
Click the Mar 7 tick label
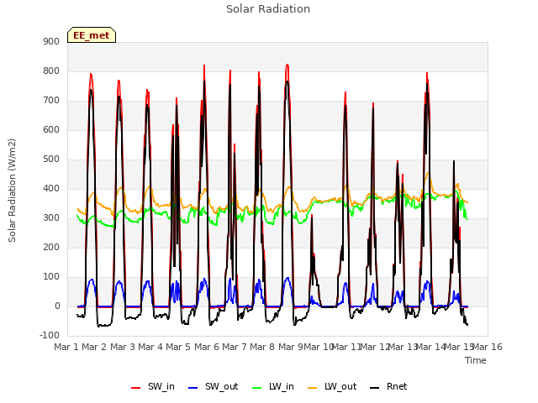pyautogui.click(x=235, y=347)
